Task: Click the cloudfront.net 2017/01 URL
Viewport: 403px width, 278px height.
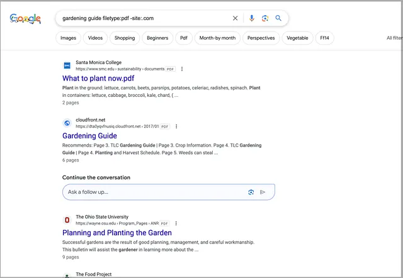Action: [x=117, y=126]
